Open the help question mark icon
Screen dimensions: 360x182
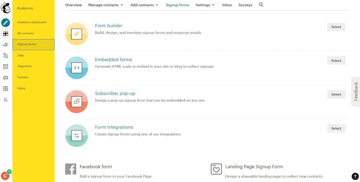click(x=355, y=176)
